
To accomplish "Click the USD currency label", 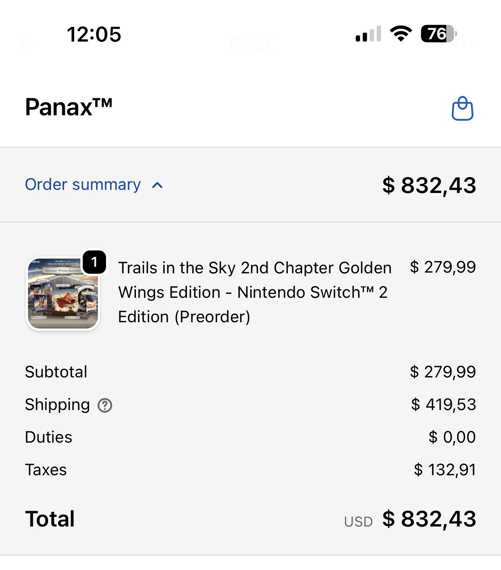I will pos(358,521).
